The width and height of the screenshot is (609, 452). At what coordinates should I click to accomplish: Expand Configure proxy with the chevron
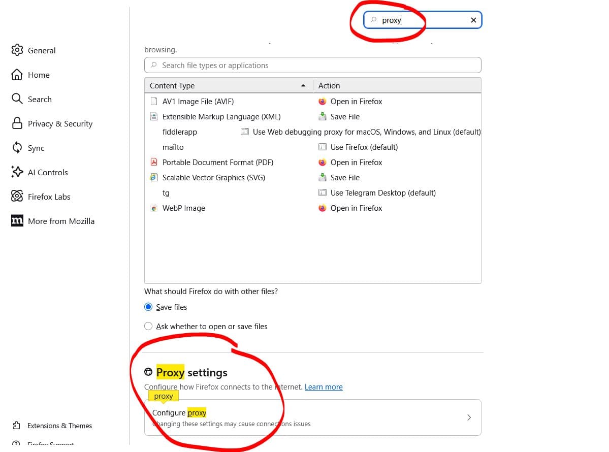469,417
